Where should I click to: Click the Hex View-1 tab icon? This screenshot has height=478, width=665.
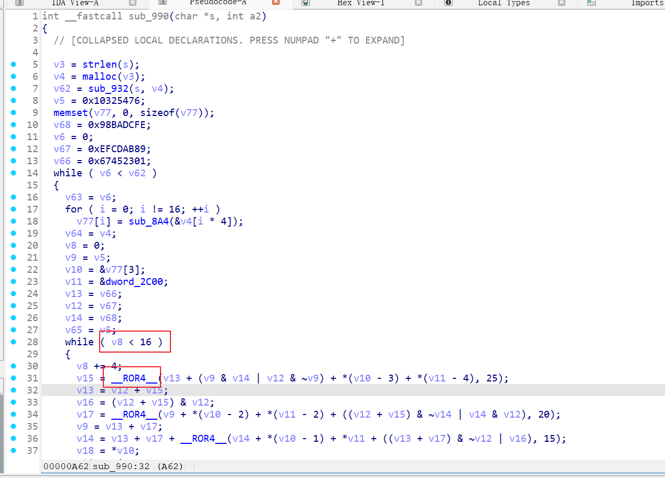tap(306, 4)
